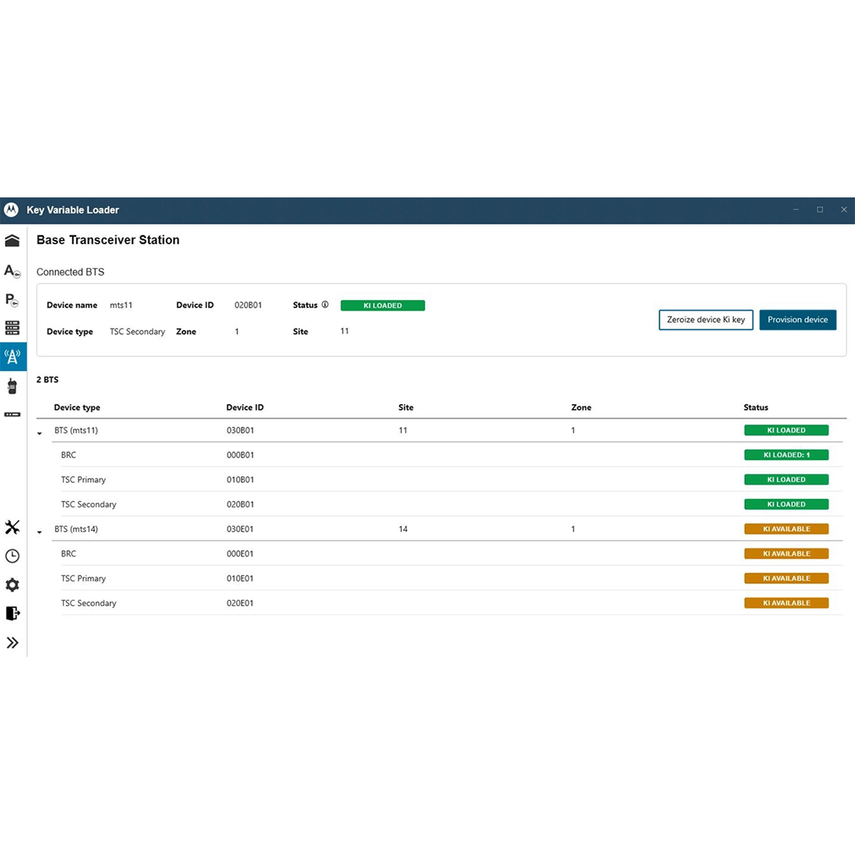Sort by the Status column header
The height and width of the screenshot is (855, 855).
click(756, 408)
